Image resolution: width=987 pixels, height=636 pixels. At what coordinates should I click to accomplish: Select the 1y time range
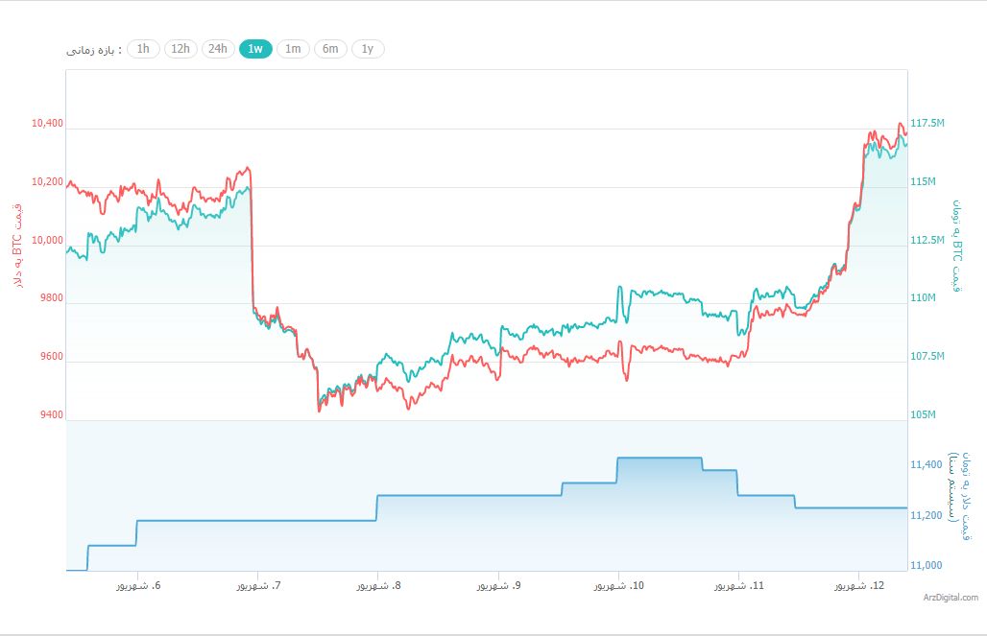pos(367,49)
